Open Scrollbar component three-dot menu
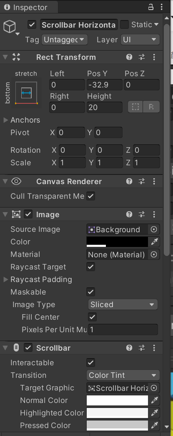 [x=154, y=348]
